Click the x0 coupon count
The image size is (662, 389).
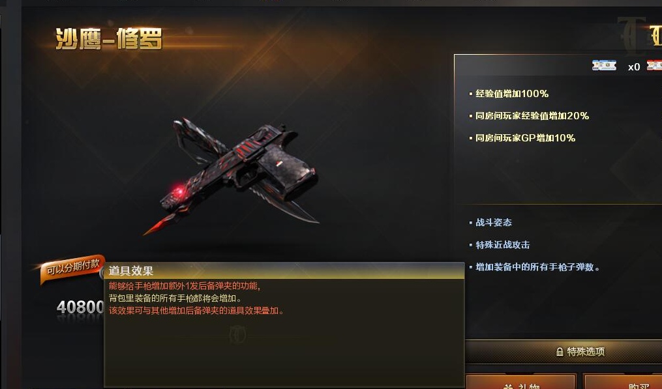click(634, 66)
